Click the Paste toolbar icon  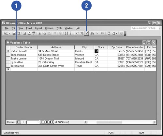click(49, 33)
